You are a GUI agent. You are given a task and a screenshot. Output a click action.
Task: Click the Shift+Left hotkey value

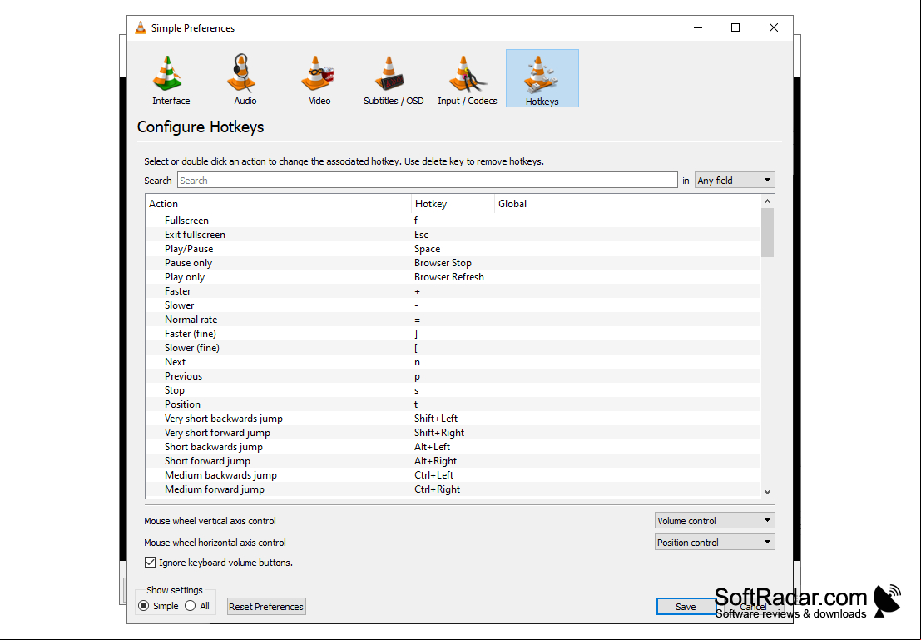[x=436, y=418]
